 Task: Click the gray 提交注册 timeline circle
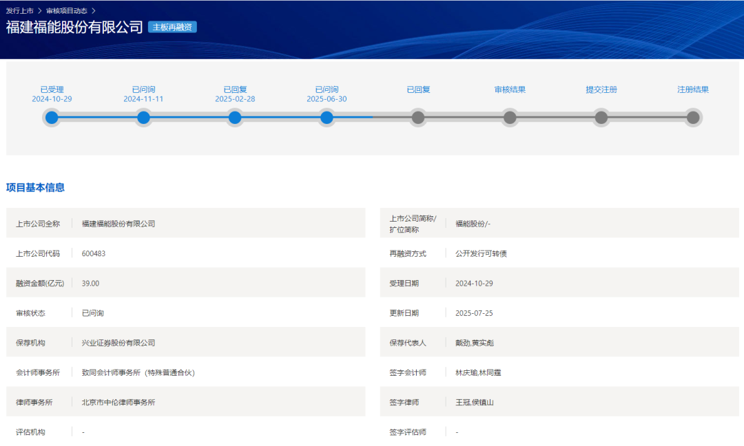tap(601, 118)
